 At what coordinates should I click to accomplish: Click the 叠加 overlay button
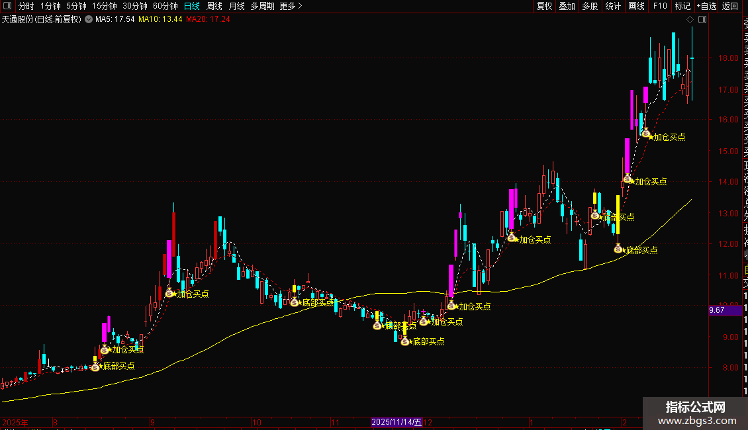coord(567,6)
